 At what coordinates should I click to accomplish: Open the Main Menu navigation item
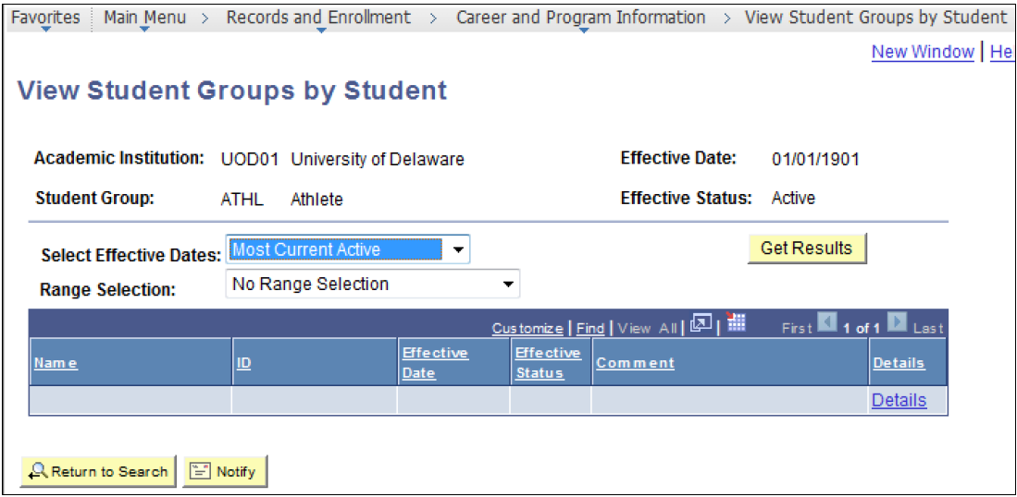point(144,18)
